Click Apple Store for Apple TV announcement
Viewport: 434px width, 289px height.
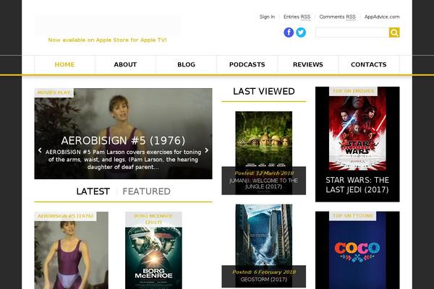coord(107,40)
